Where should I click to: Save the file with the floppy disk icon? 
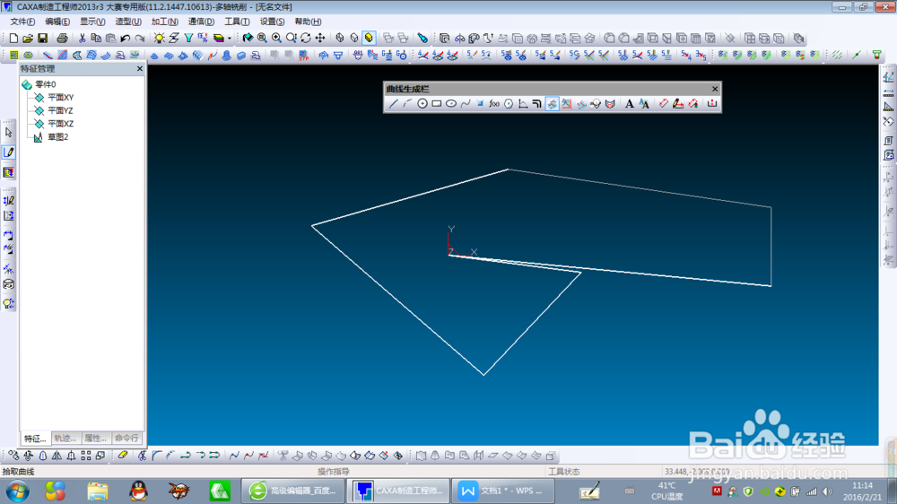tap(42, 39)
